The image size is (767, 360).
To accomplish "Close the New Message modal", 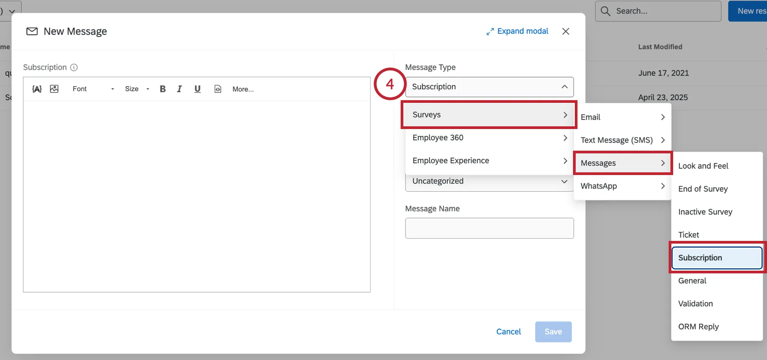I will coord(565,31).
